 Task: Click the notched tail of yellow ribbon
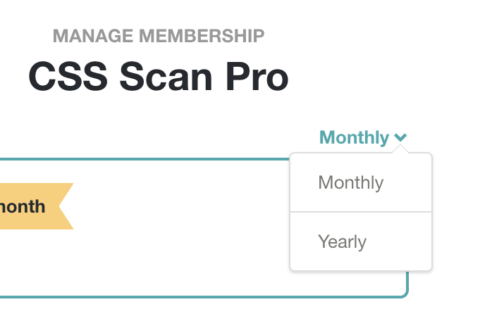tap(66, 206)
